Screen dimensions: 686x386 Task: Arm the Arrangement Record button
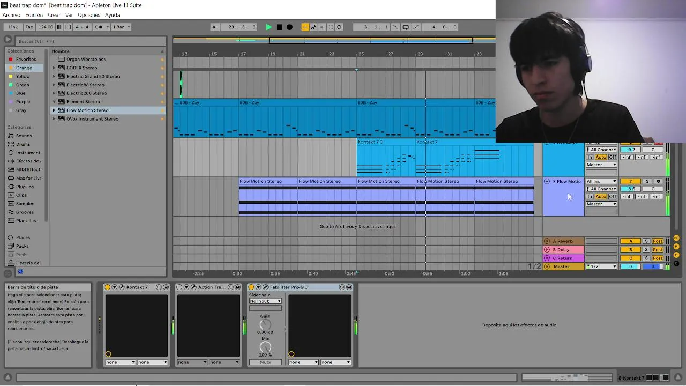289,27
